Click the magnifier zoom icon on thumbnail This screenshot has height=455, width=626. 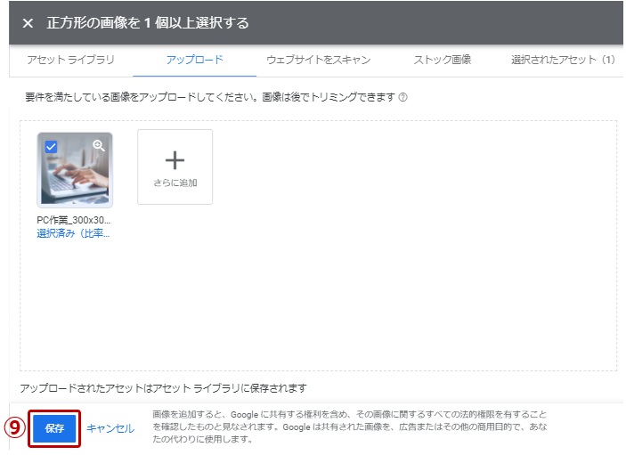coord(99,146)
